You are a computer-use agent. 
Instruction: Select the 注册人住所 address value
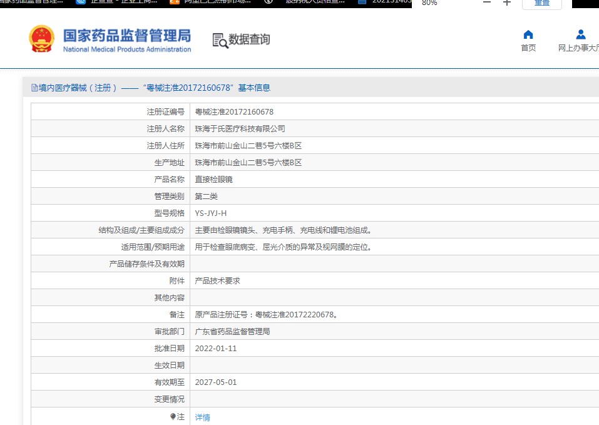click(x=248, y=145)
